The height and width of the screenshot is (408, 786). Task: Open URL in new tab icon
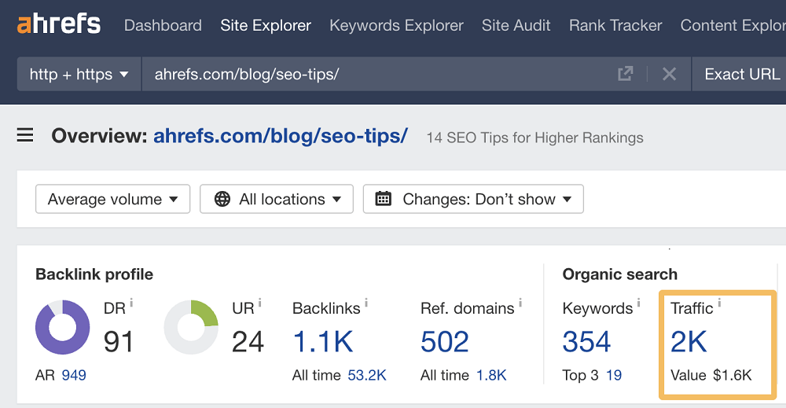click(x=626, y=74)
